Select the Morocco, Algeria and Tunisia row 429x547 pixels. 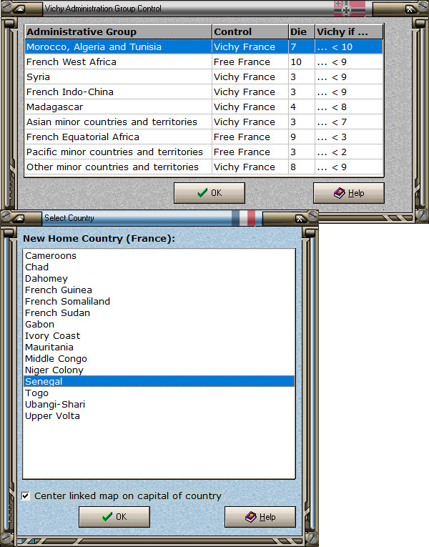204,46
